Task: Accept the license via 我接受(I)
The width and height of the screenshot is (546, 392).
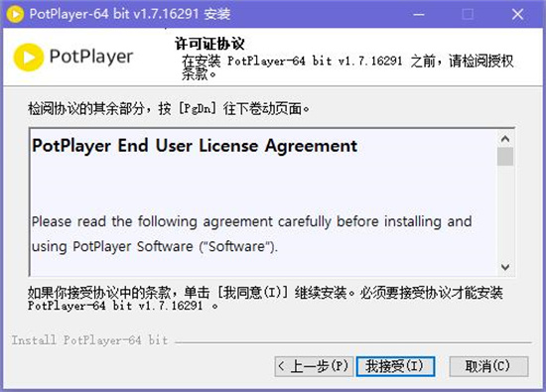Action: pos(395,366)
